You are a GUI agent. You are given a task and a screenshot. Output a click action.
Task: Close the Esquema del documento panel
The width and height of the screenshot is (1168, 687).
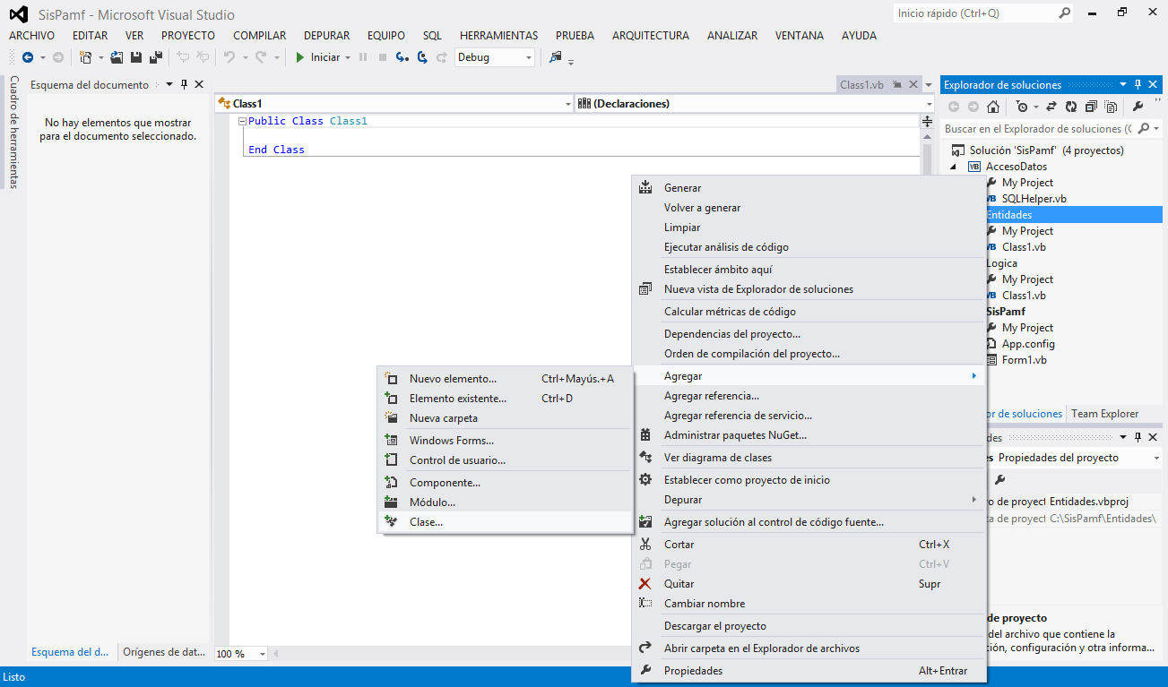tap(199, 85)
